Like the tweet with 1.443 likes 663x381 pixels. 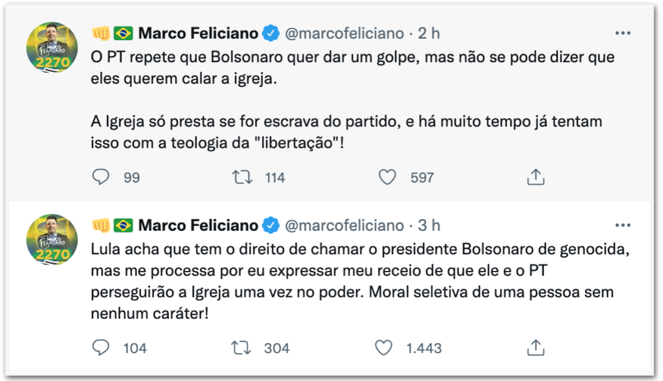pyautogui.click(x=384, y=348)
